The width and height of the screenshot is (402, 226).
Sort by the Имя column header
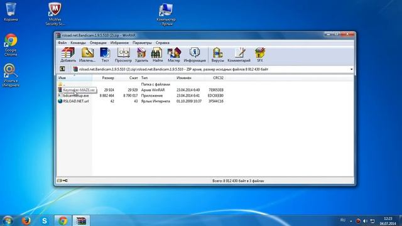(x=74, y=78)
